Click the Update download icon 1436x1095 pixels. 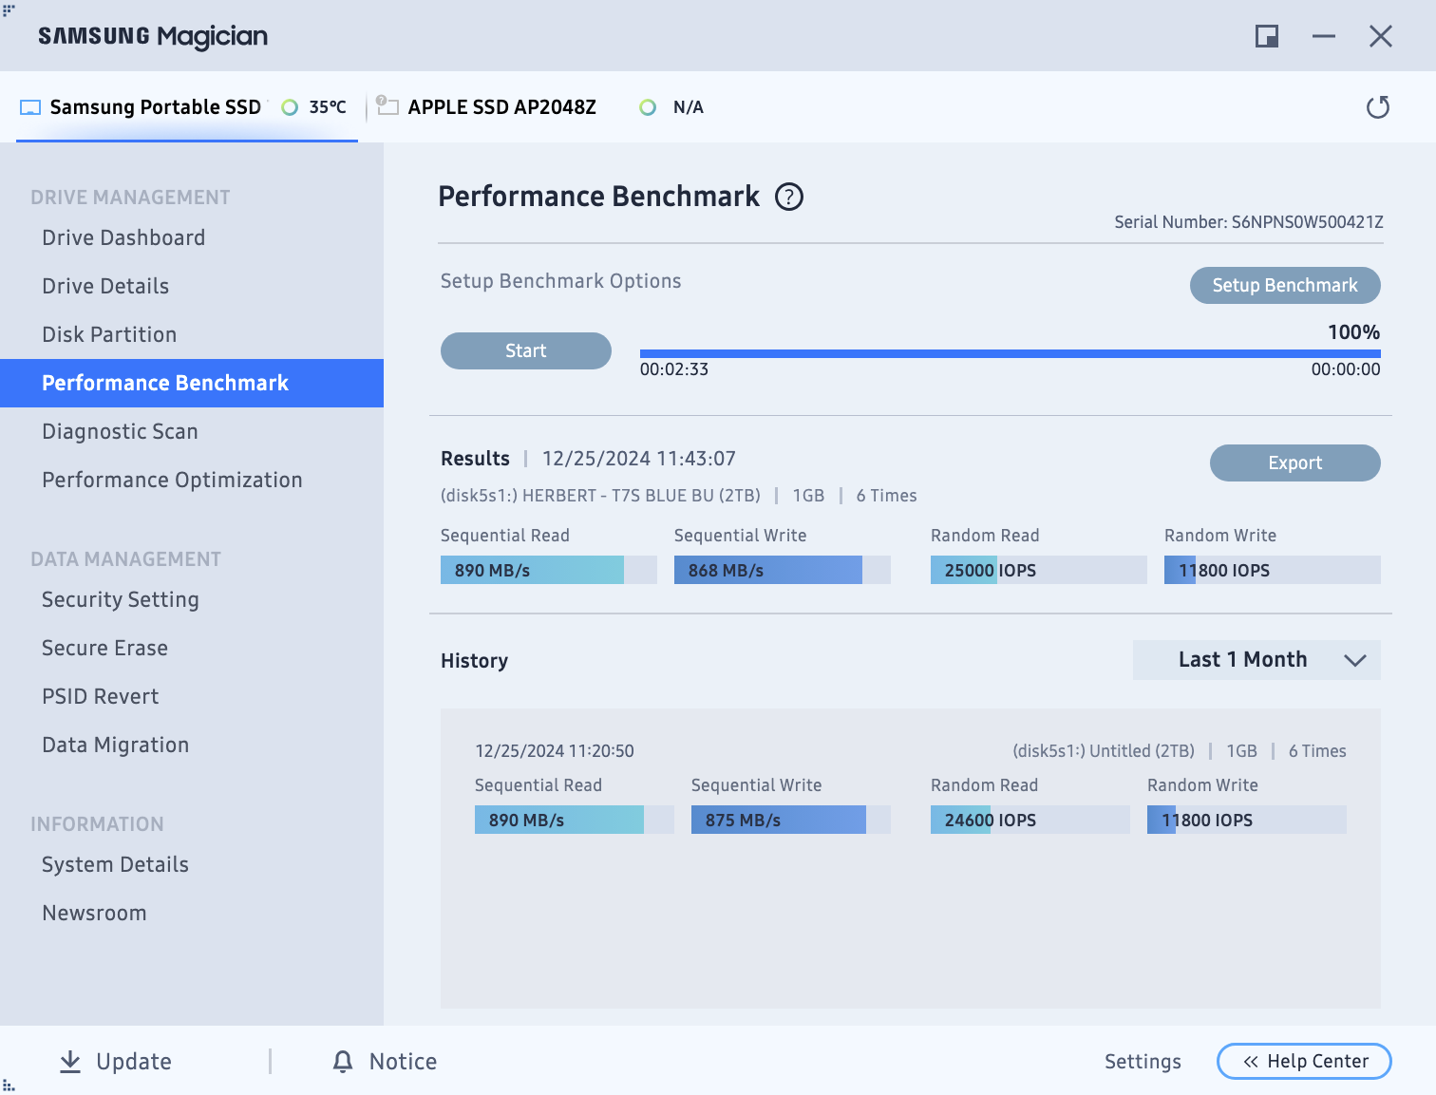(x=70, y=1062)
